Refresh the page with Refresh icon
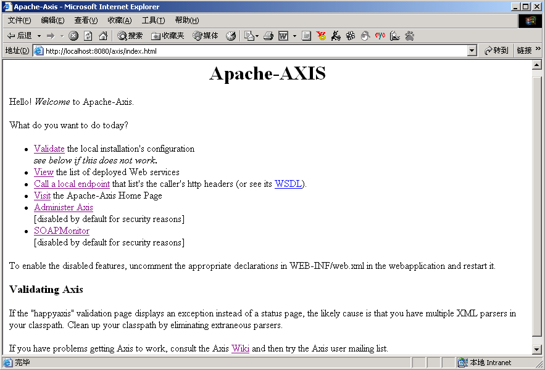545x370 pixels. click(x=88, y=36)
